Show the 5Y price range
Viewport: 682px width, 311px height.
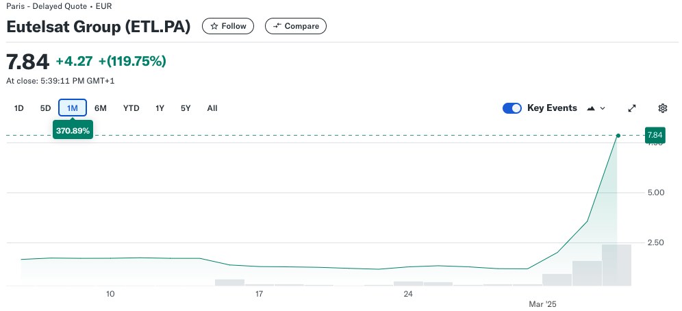(186, 108)
